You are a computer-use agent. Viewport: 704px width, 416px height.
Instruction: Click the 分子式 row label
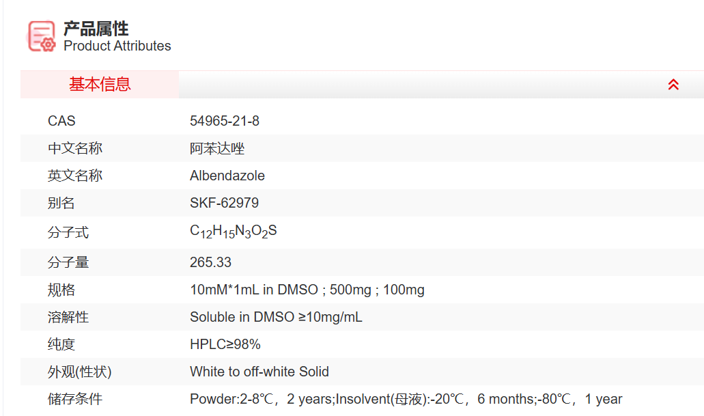(68, 232)
